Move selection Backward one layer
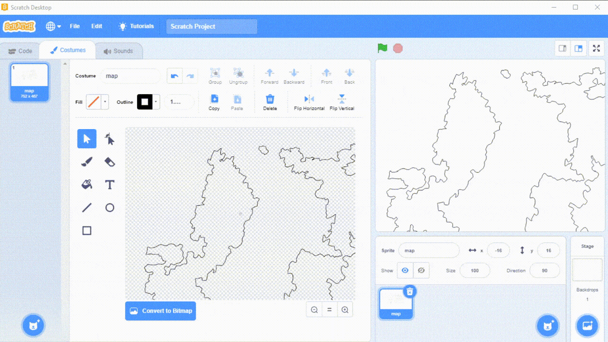The image size is (608, 342). point(294,76)
